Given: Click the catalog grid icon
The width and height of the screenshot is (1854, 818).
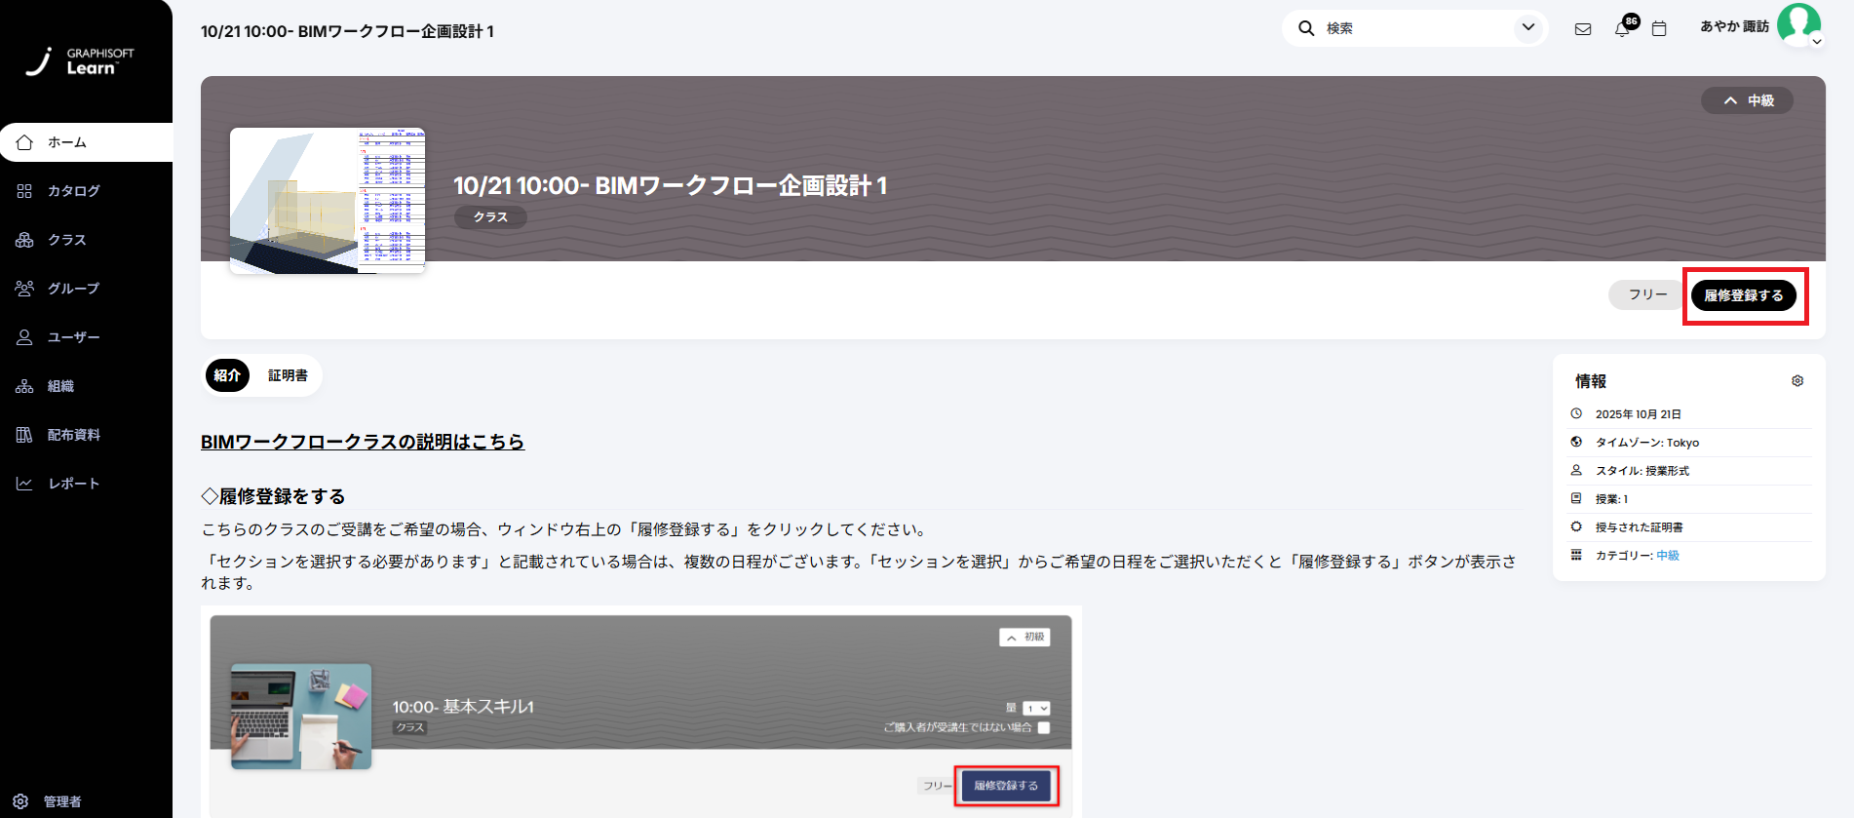Looking at the screenshot, I should click(24, 191).
